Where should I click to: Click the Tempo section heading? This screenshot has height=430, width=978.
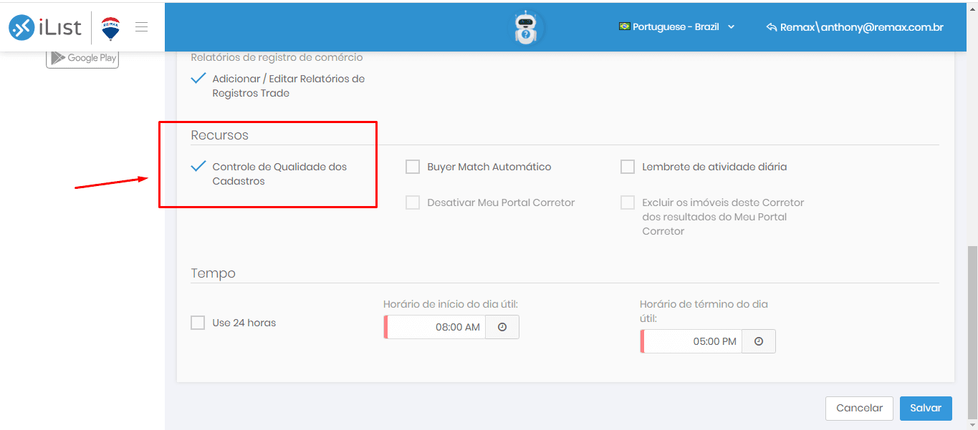[213, 273]
